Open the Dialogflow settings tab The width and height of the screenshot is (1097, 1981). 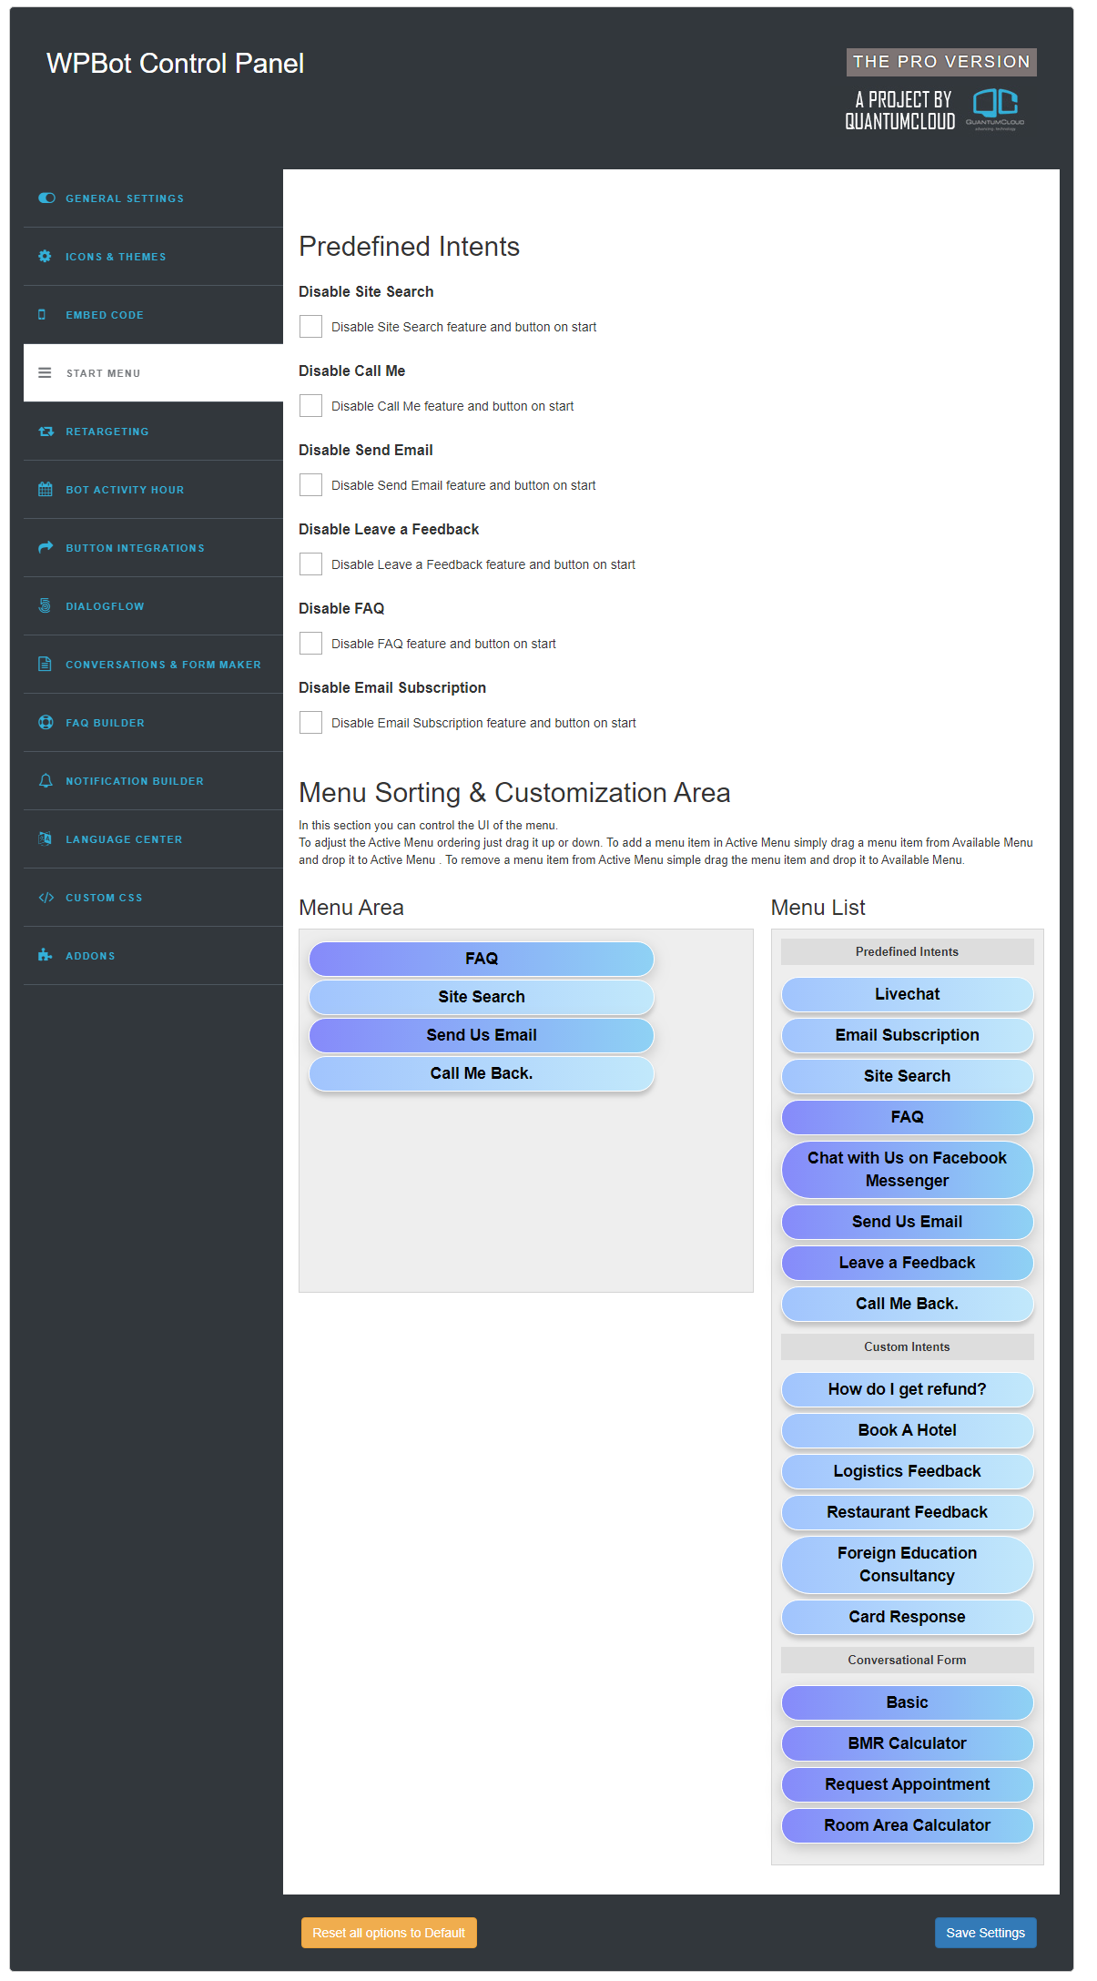coord(153,606)
